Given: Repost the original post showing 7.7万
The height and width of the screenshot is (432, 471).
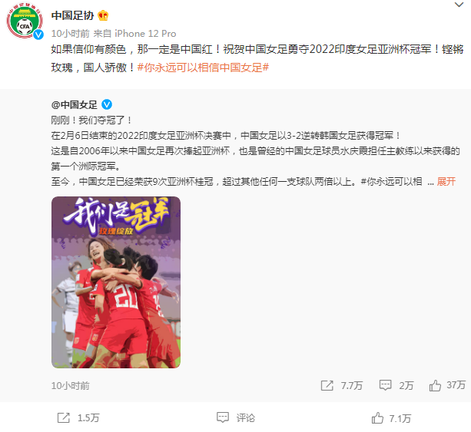Looking at the screenshot, I should pos(342,385).
